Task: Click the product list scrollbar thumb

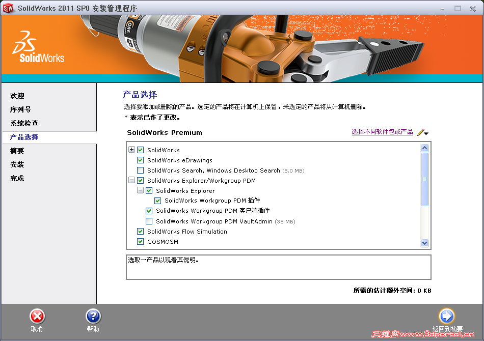Action: click(425, 179)
